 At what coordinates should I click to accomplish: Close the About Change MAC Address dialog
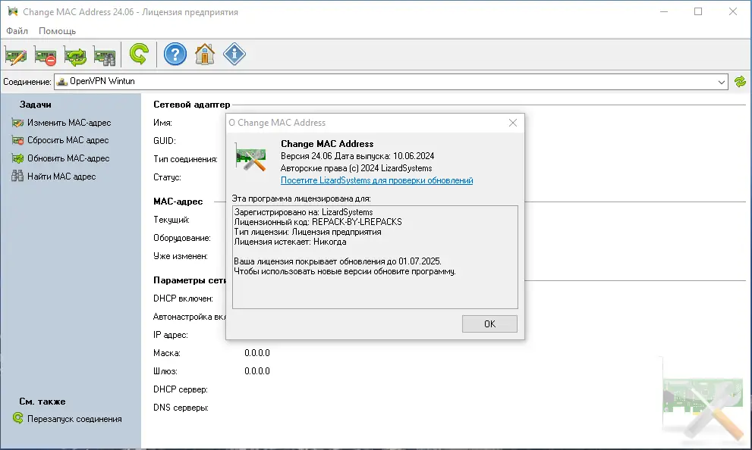coord(513,123)
